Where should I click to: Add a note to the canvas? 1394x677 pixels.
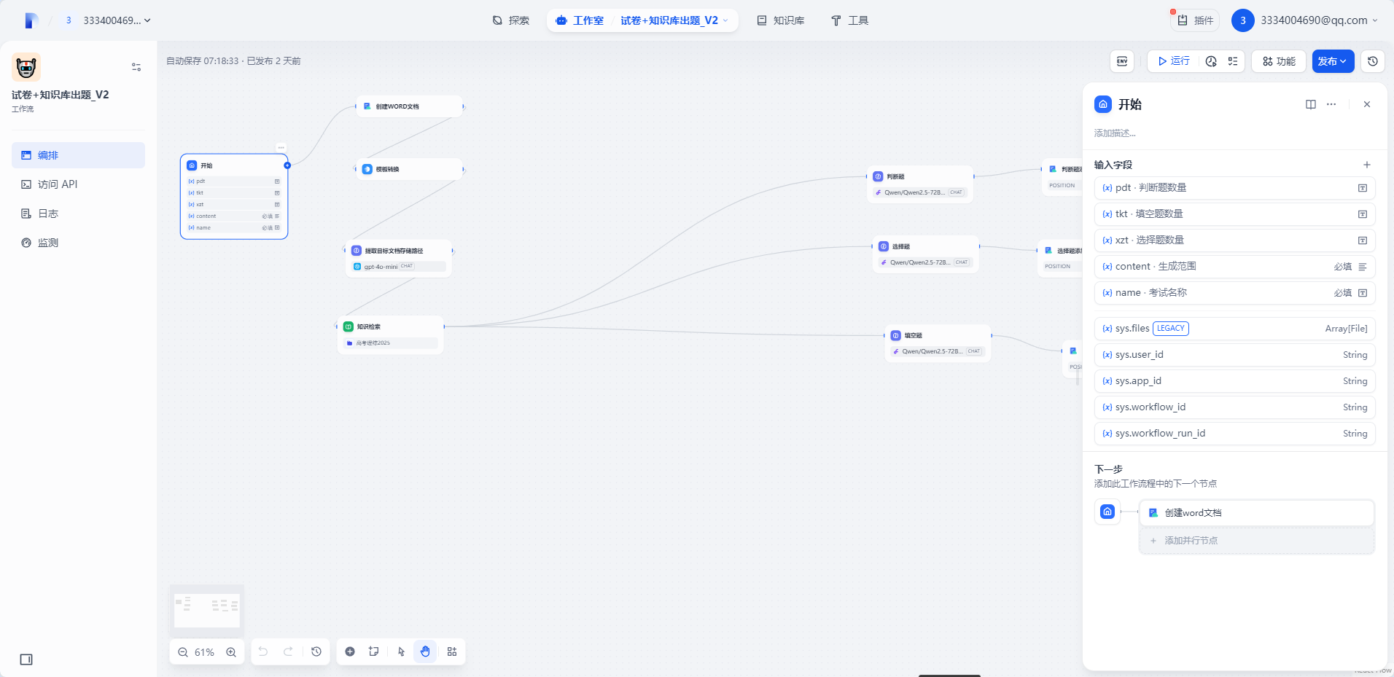(x=374, y=651)
